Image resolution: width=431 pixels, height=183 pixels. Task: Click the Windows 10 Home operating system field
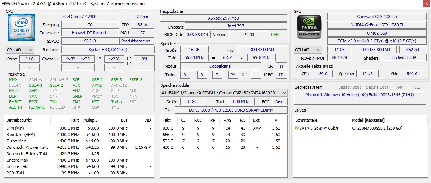[360, 98]
